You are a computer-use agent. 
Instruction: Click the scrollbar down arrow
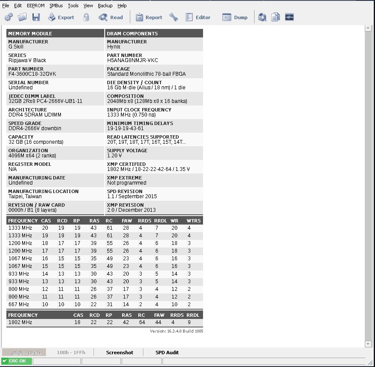(x=368, y=344)
